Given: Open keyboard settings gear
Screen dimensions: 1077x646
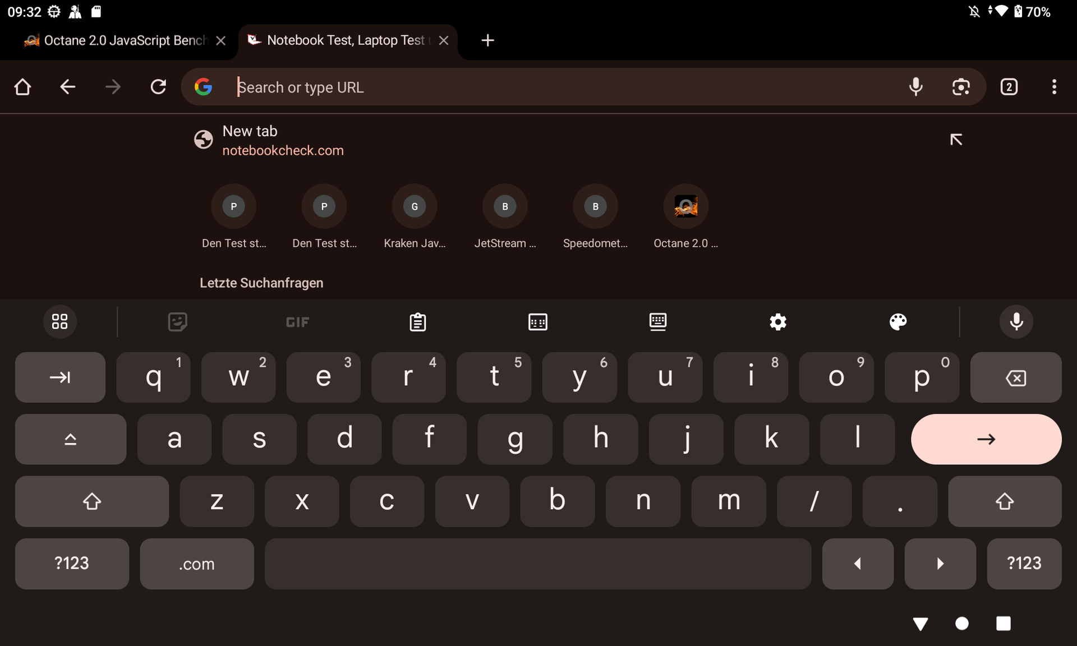Looking at the screenshot, I should click(777, 322).
